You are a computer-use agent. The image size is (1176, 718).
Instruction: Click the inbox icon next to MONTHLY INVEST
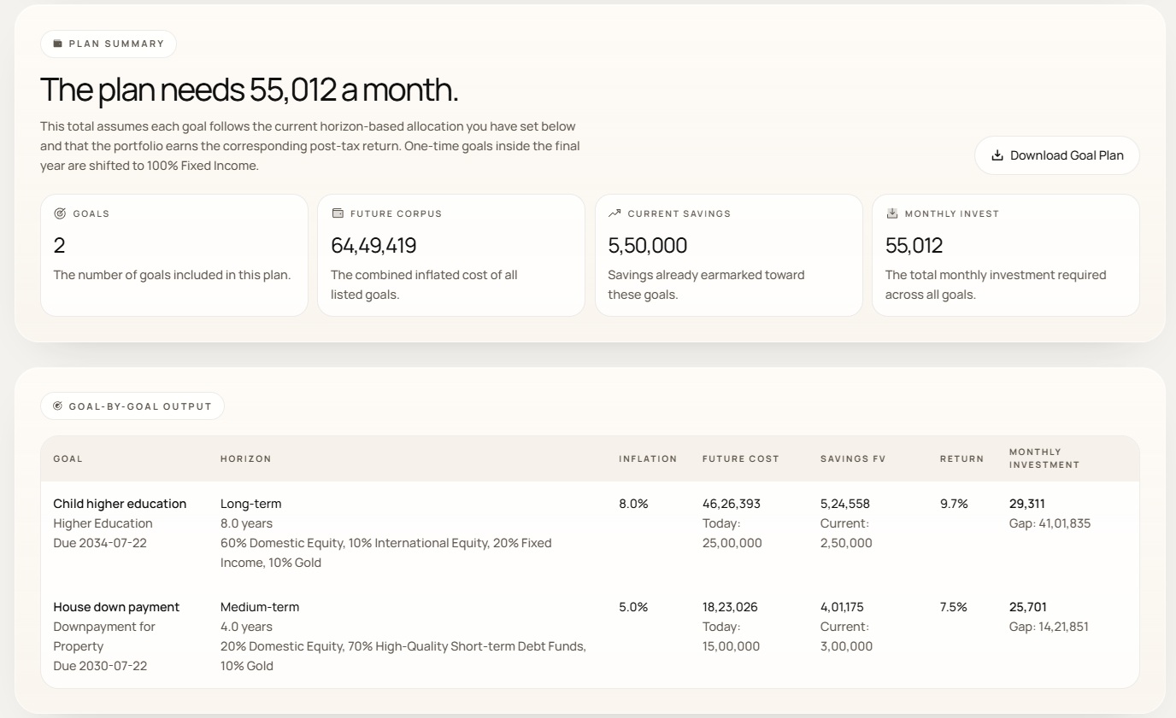click(891, 213)
